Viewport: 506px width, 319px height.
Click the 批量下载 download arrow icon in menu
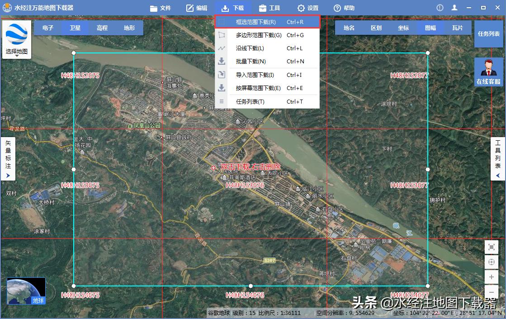[221, 61]
